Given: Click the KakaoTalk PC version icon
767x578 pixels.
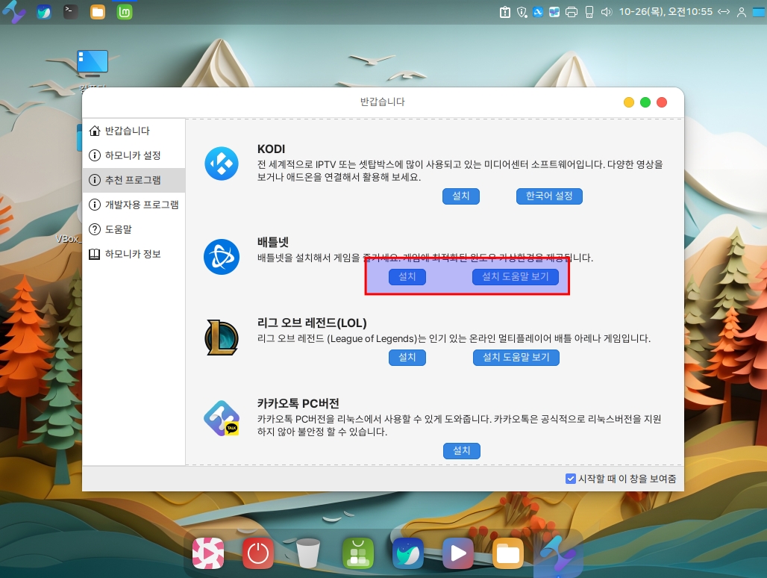Looking at the screenshot, I should coord(221,419).
